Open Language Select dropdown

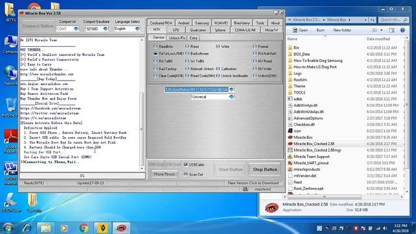click(137, 29)
